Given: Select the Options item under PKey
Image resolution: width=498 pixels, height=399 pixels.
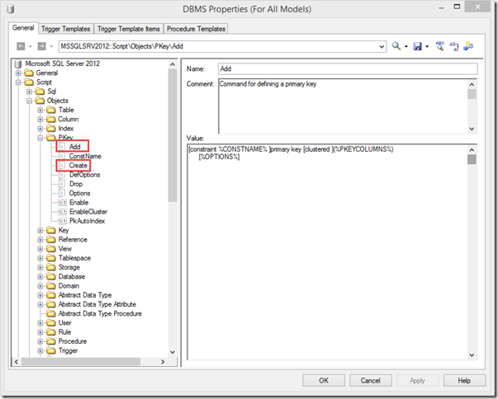Looking at the screenshot, I should (80, 193).
